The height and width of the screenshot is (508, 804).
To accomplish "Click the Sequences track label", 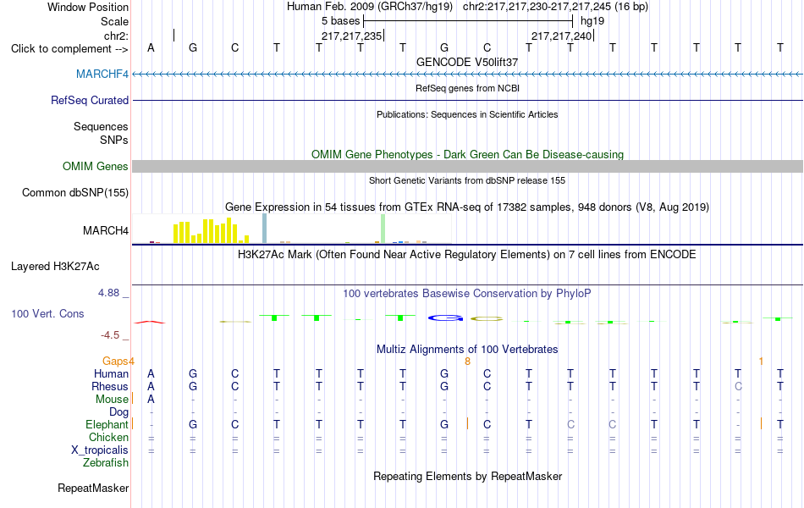I will (x=101, y=126).
